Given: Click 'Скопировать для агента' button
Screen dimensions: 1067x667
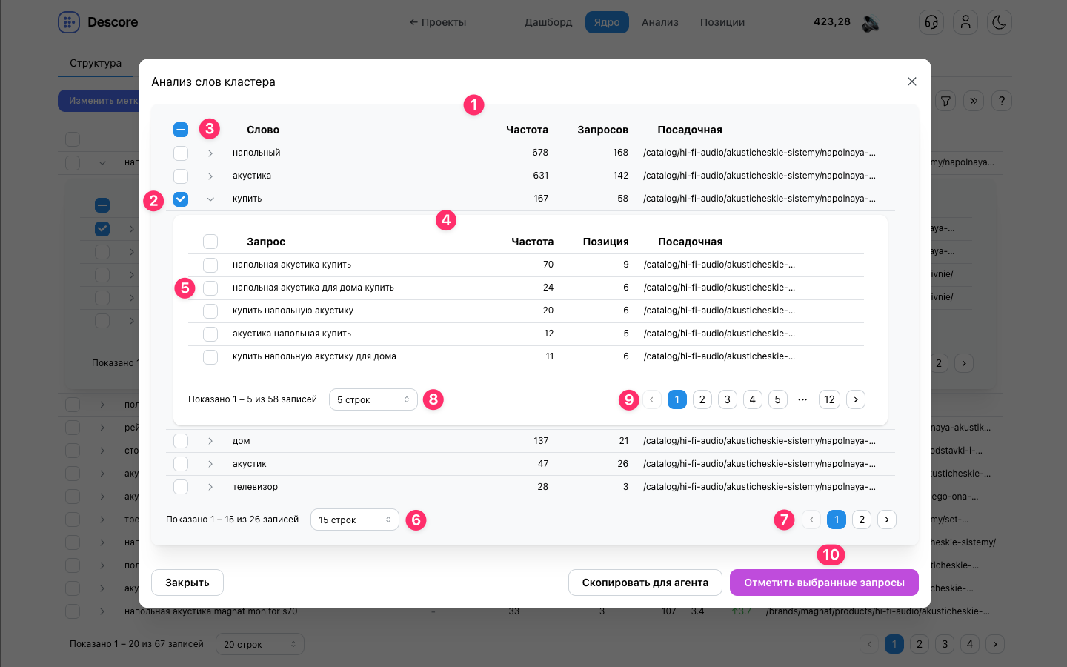Looking at the screenshot, I should coord(645,583).
